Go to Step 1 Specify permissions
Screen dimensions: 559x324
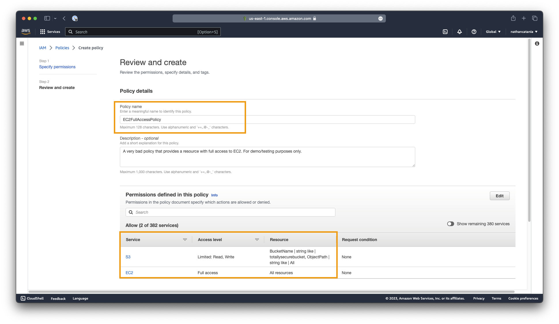click(57, 67)
